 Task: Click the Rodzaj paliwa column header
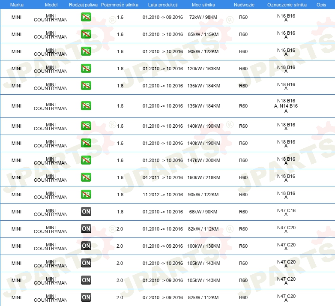pyautogui.click(x=83, y=5)
